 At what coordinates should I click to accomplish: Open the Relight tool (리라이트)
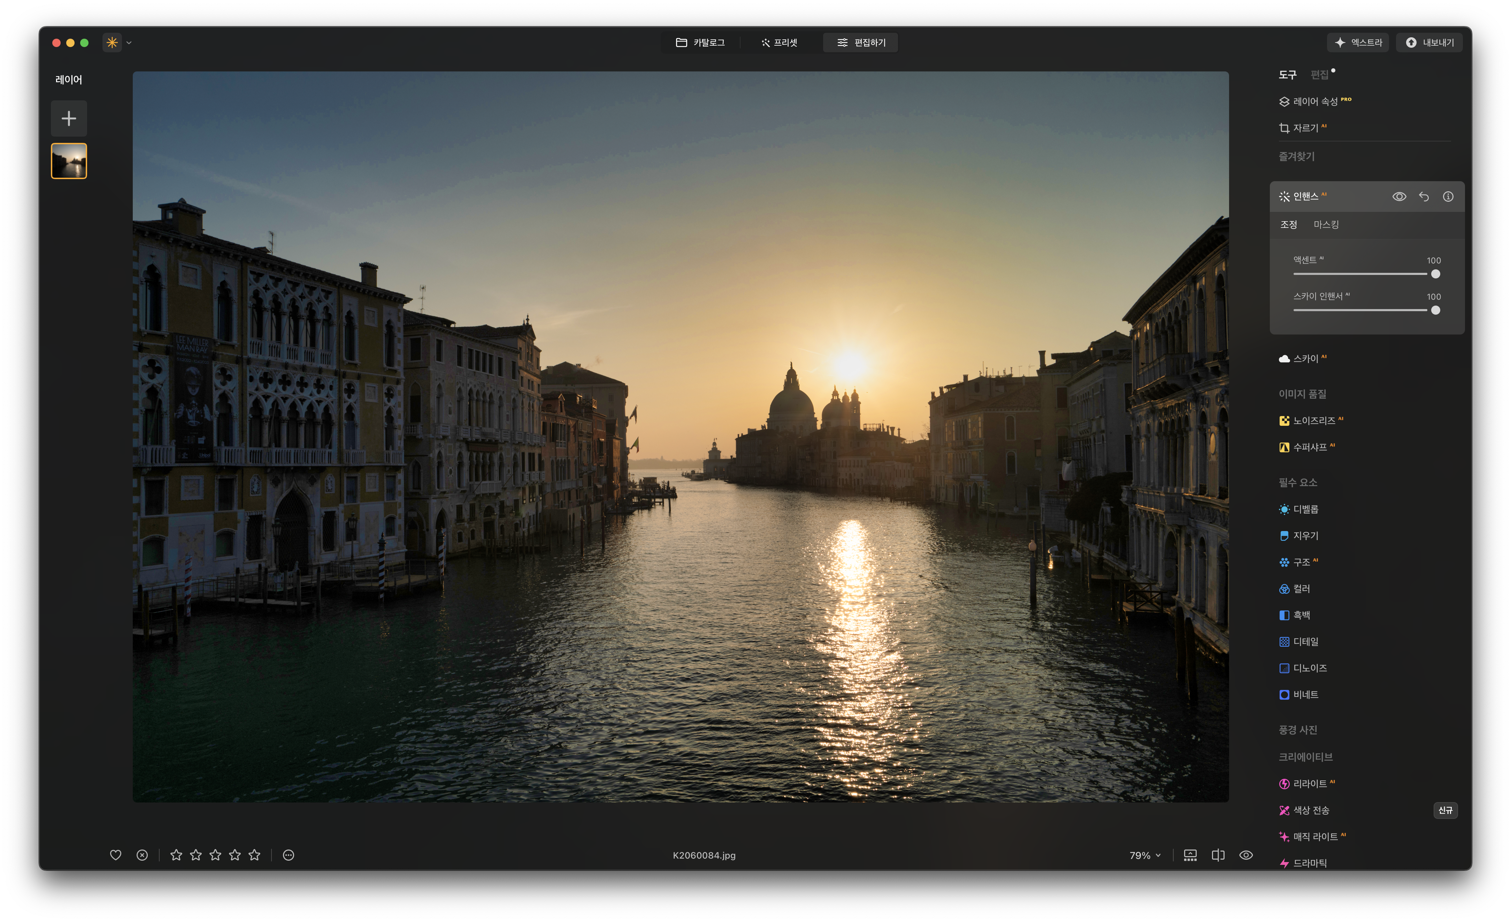(x=1309, y=783)
